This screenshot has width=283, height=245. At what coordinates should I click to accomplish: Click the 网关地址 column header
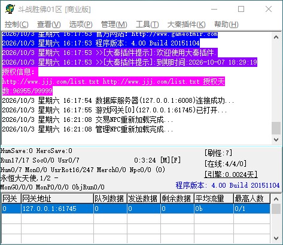point(57,198)
